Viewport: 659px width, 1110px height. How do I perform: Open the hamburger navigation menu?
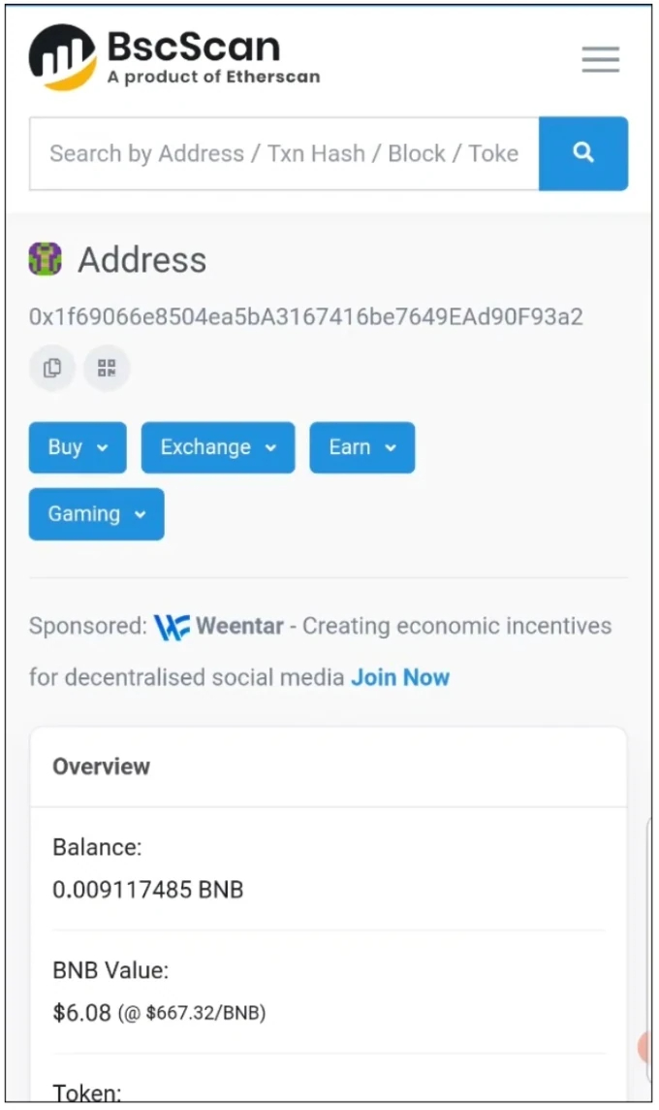600,59
